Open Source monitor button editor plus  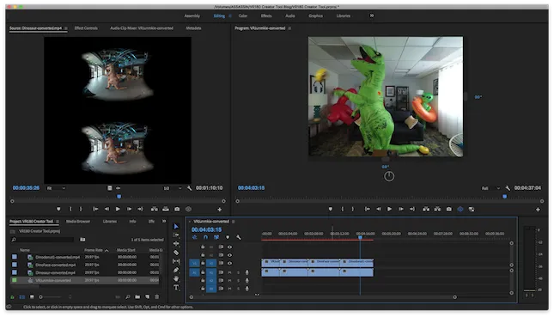point(219,210)
